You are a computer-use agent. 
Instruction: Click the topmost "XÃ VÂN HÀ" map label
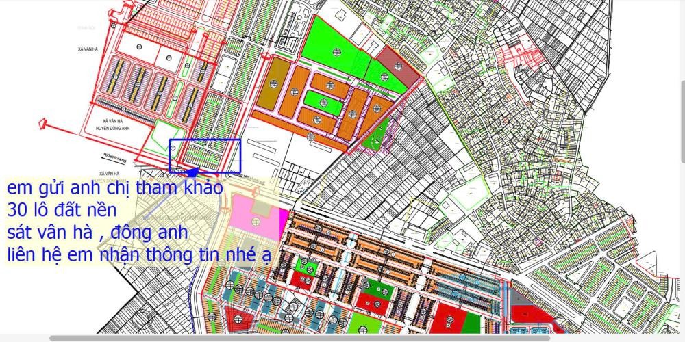89,49
